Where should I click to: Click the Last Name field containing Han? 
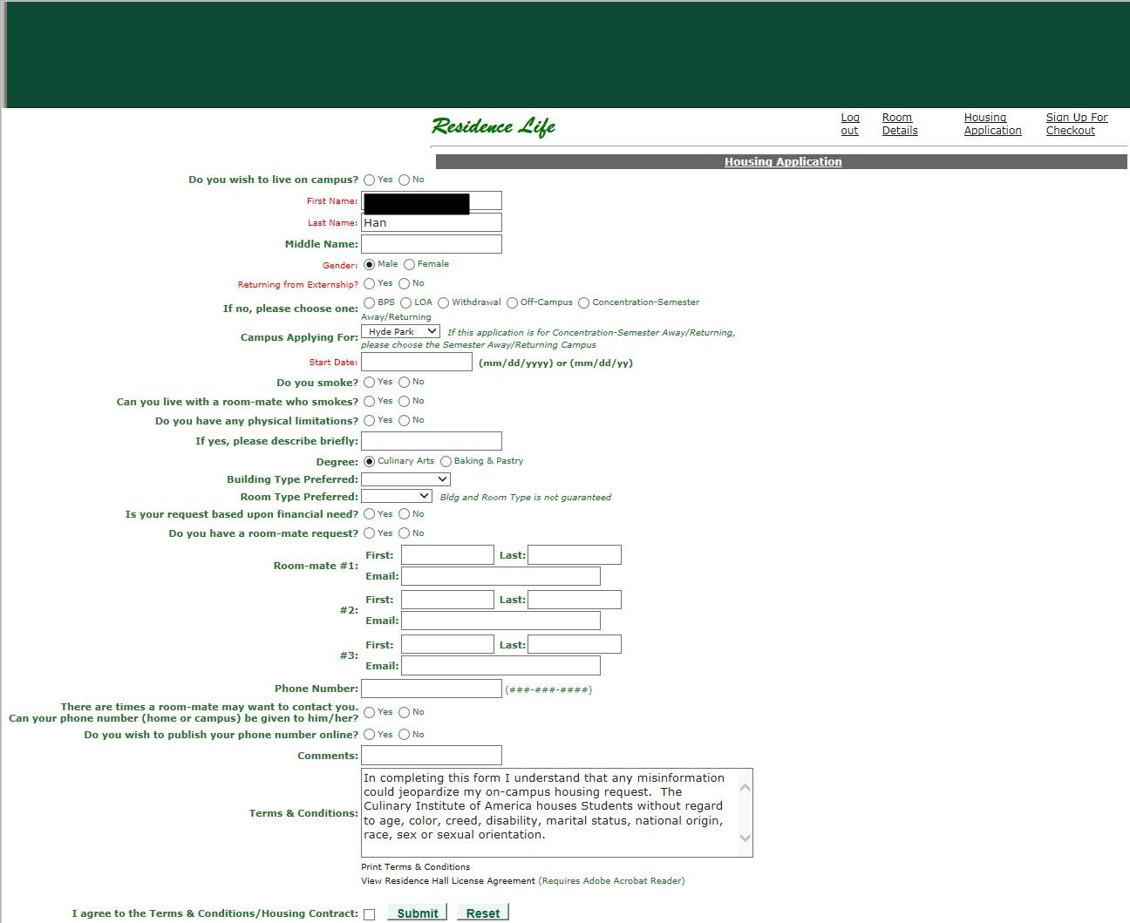pos(432,222)
